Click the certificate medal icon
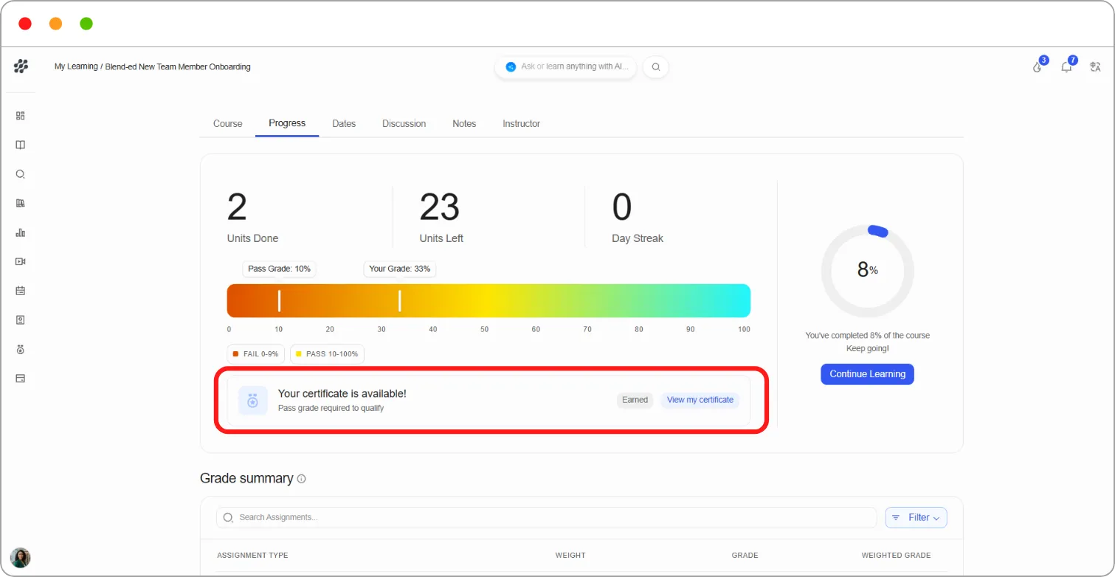 click(253, 401)
